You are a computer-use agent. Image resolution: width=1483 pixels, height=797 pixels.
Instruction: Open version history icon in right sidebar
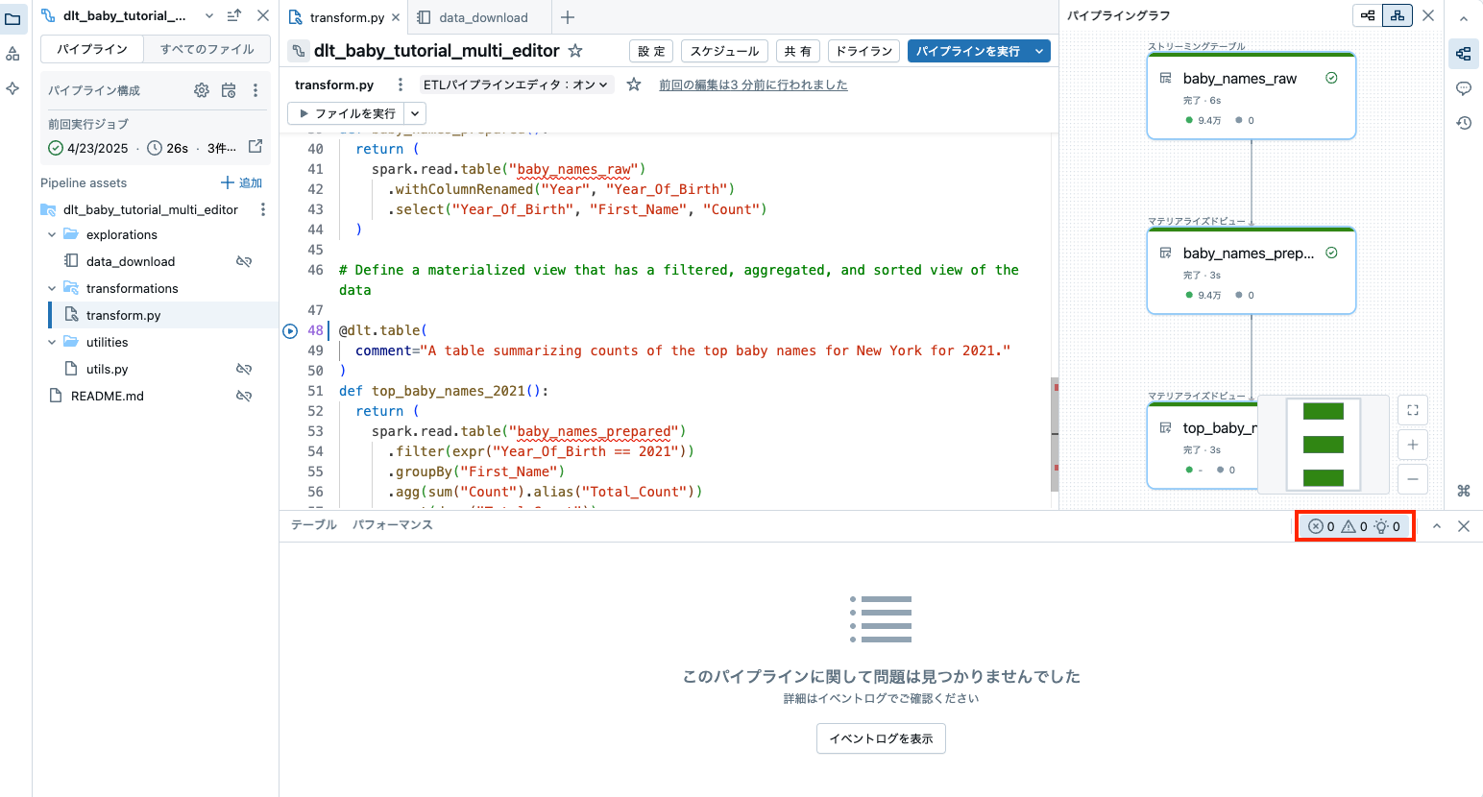point(1464,123)
